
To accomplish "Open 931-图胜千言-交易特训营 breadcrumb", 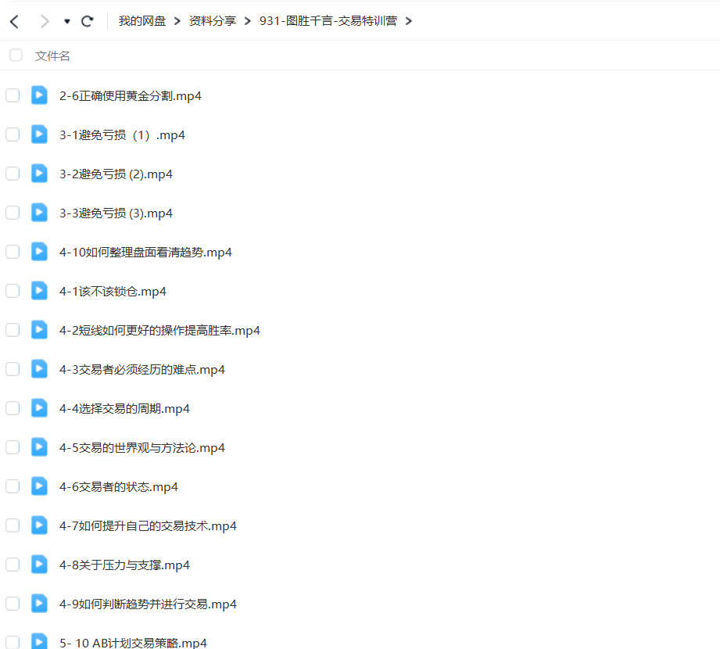I will tap(328, 21).
